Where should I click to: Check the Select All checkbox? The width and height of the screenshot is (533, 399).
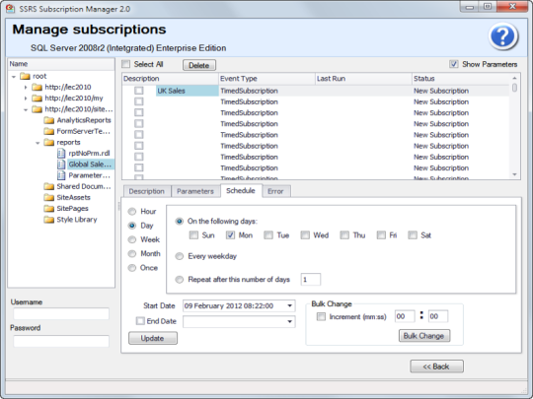pyautogui.click(x=126, y=64)
